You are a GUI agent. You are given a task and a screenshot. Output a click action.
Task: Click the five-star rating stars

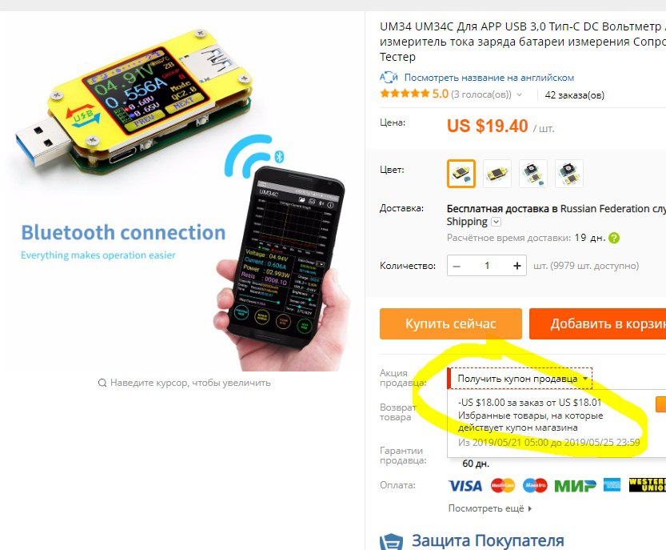(x=405, y=94)
